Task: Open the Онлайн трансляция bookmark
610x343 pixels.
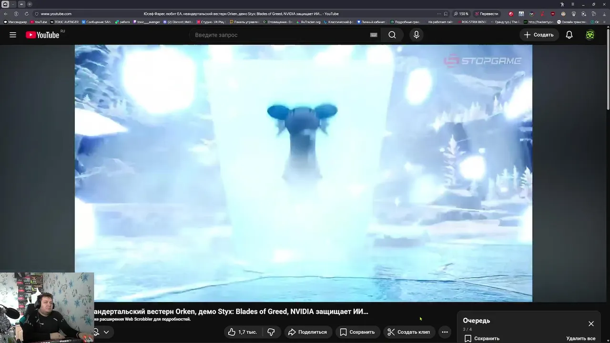Action: (572, 22)
